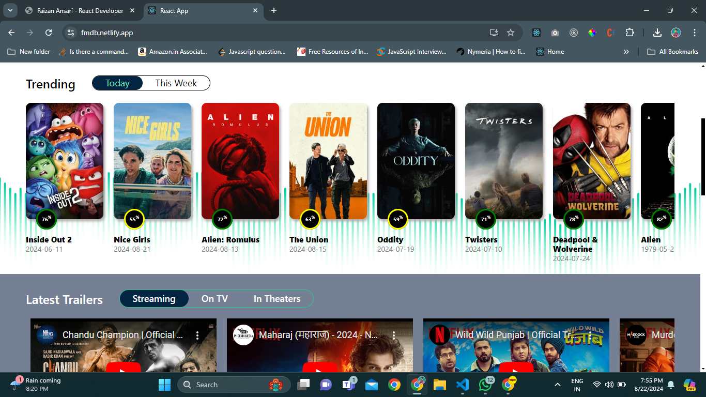Image resolution: width=706 pixels, height=397 pixels.
Task: Open Maharaj trailer three-dot menu
Action: (x=394, y=335)
